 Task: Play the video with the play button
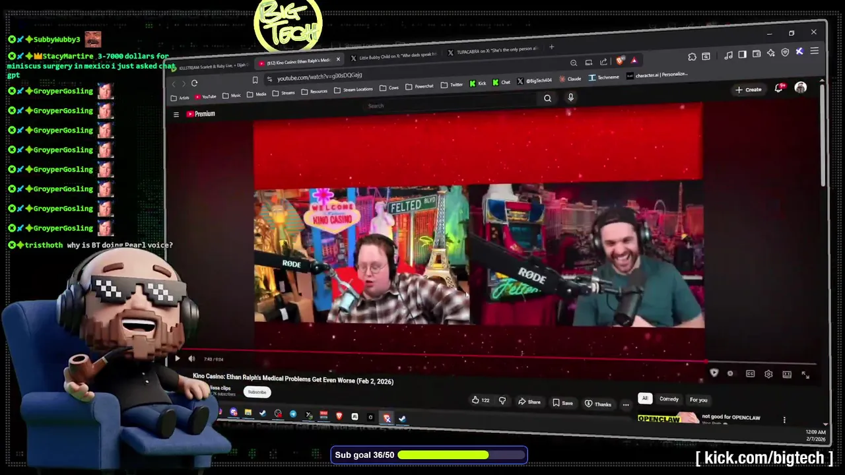[177, 359]
